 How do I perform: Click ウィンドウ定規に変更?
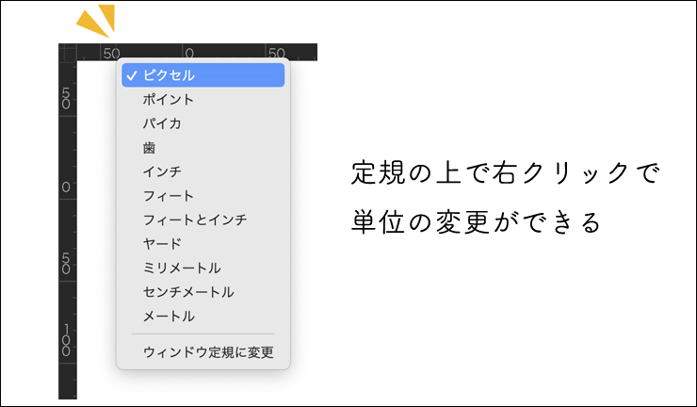click(207, 352)
